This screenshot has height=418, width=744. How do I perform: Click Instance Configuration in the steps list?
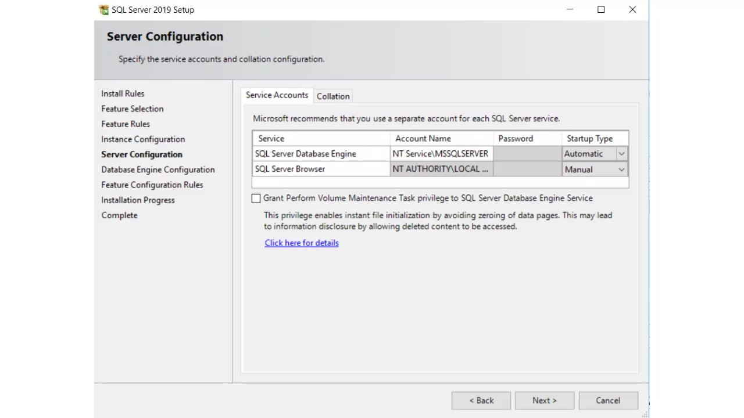pyautogui.click(x=143, y=139)
